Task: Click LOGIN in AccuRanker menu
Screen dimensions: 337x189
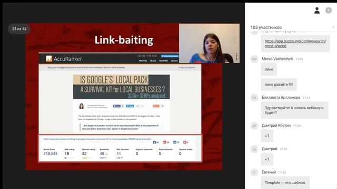Action: tap(174, 61)
